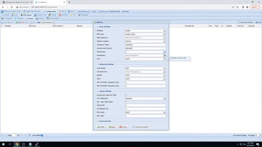Open the AC-3 detection dropdown
This screenshot has width=262, height=147.
click(165, 98)
